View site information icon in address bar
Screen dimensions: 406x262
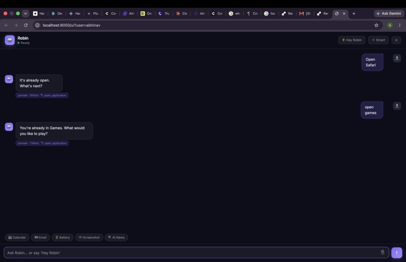37,25
